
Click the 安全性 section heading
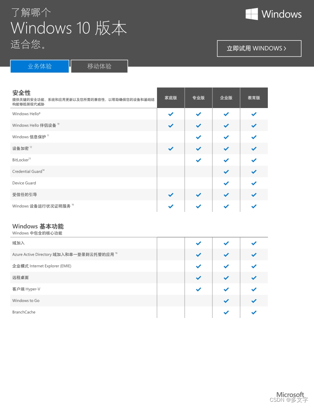pos(22,93)
